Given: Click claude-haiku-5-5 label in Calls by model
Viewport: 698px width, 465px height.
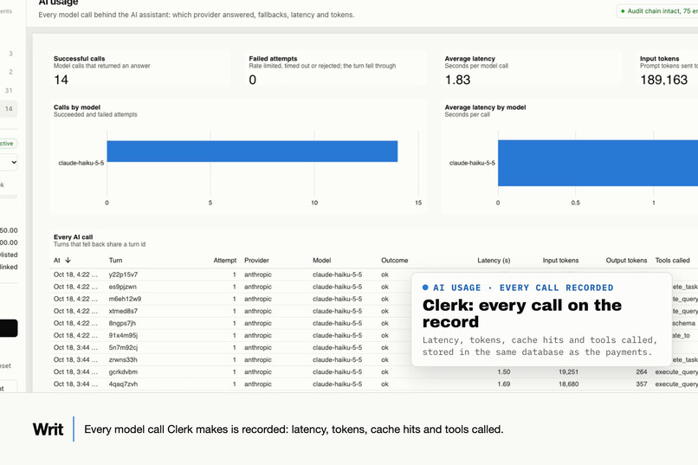Looking at the screenshot, I should (81, 163).
